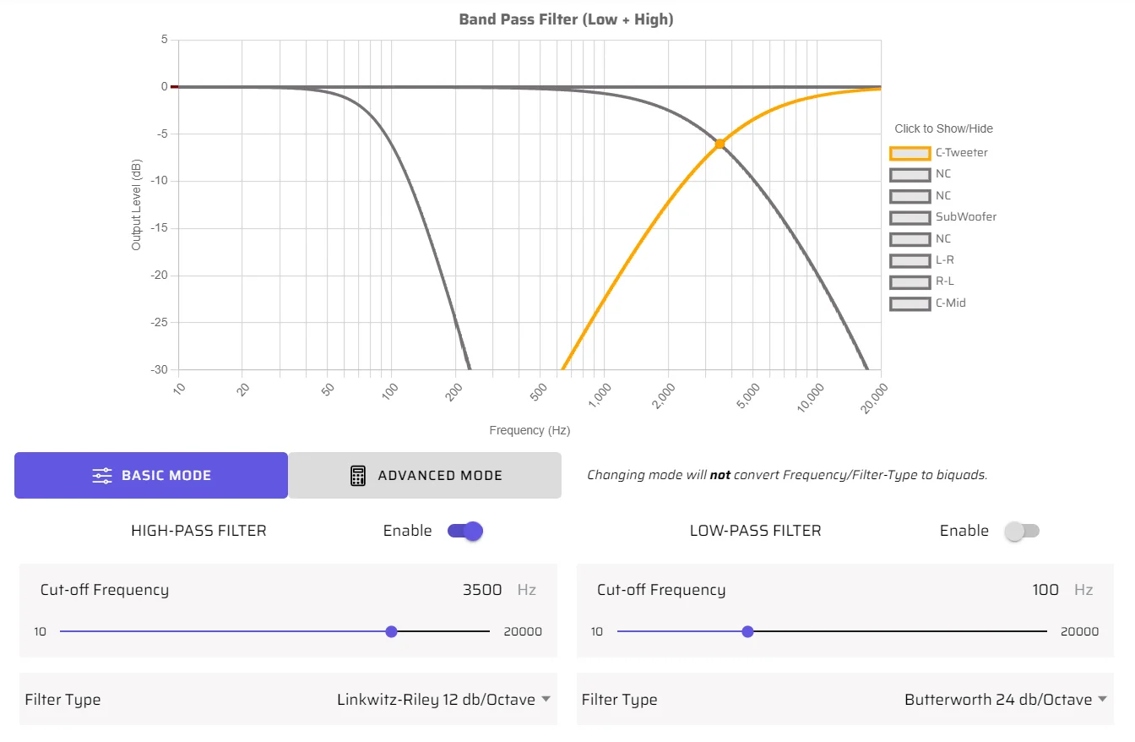Click the high-pass cut-off frequency slider handle
Image resolution: width=1135 pixels, height=742 pixels.
click(x=391, y=631)
